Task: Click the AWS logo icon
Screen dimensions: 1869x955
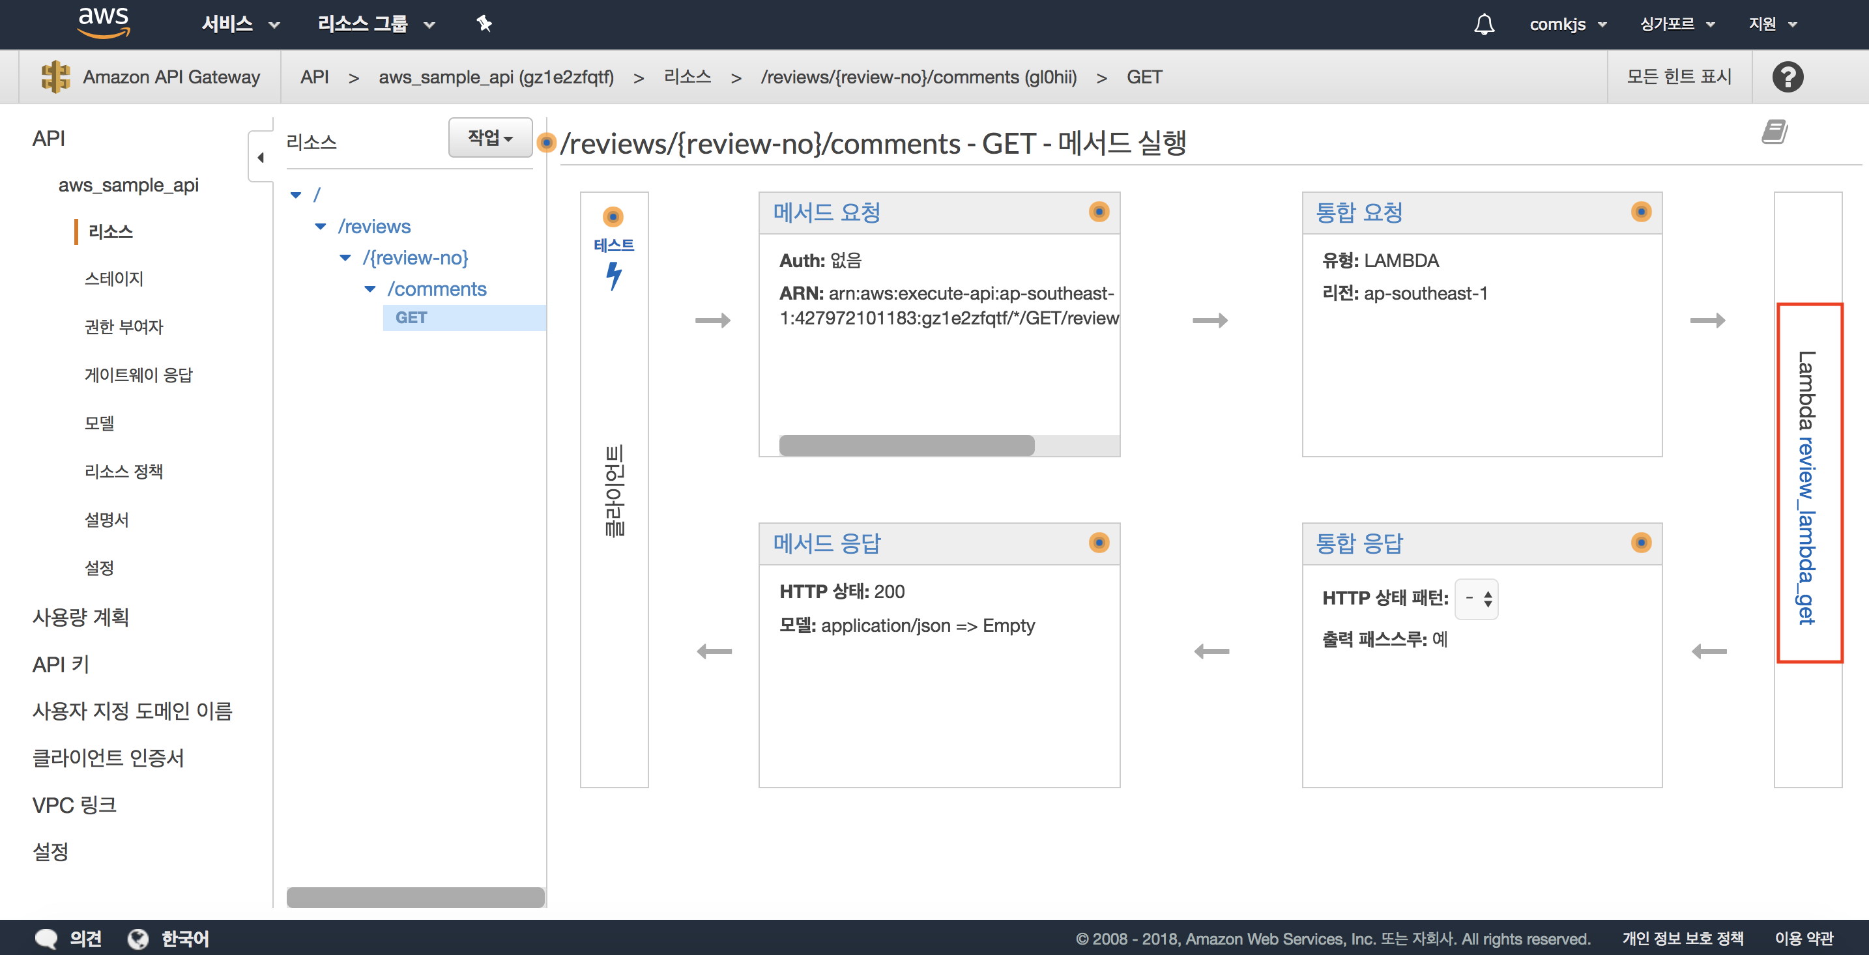Action: (x=104, y=21)
